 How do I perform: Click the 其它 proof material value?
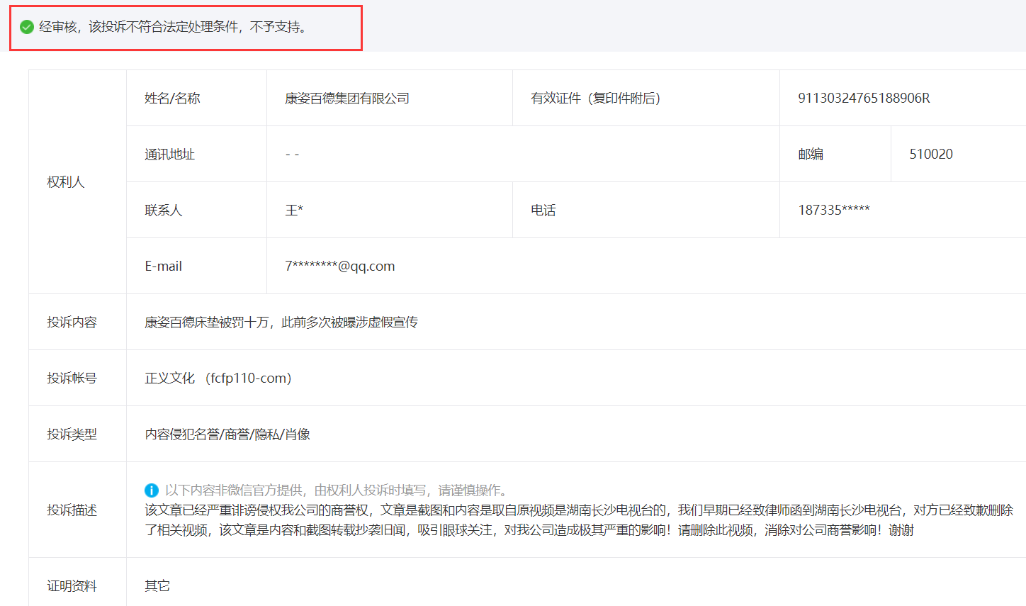click(157, 586)
